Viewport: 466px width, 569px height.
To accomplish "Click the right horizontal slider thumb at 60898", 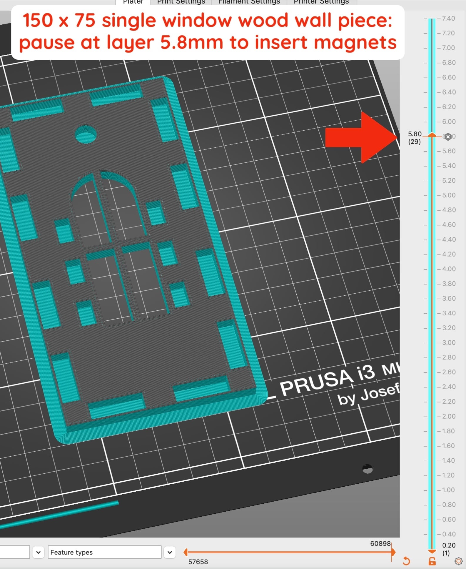I will tap(393, 552).
